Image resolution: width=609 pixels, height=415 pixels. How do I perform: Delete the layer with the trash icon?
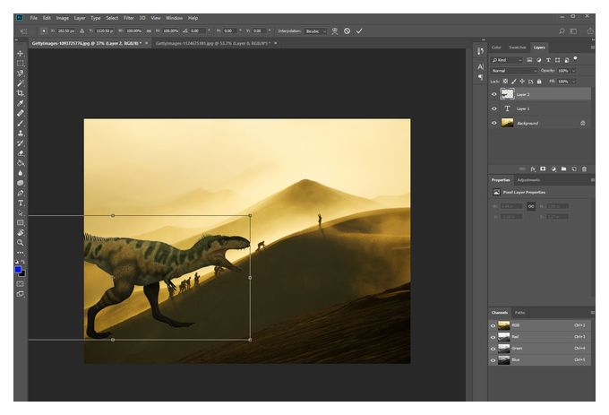584,169
